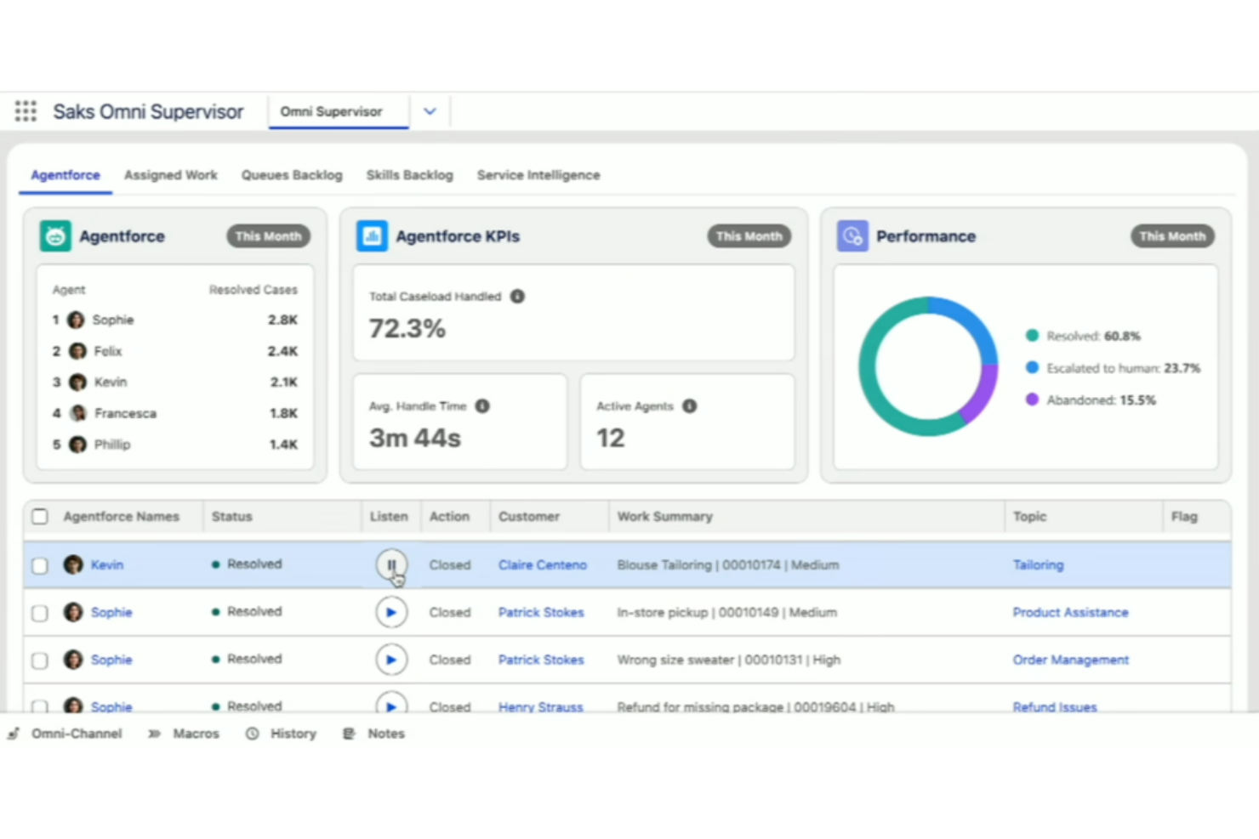Click the teal Resolved legend dot
The height and width of the screenshot is (839, 1259).
click(x=1032, y=336)
